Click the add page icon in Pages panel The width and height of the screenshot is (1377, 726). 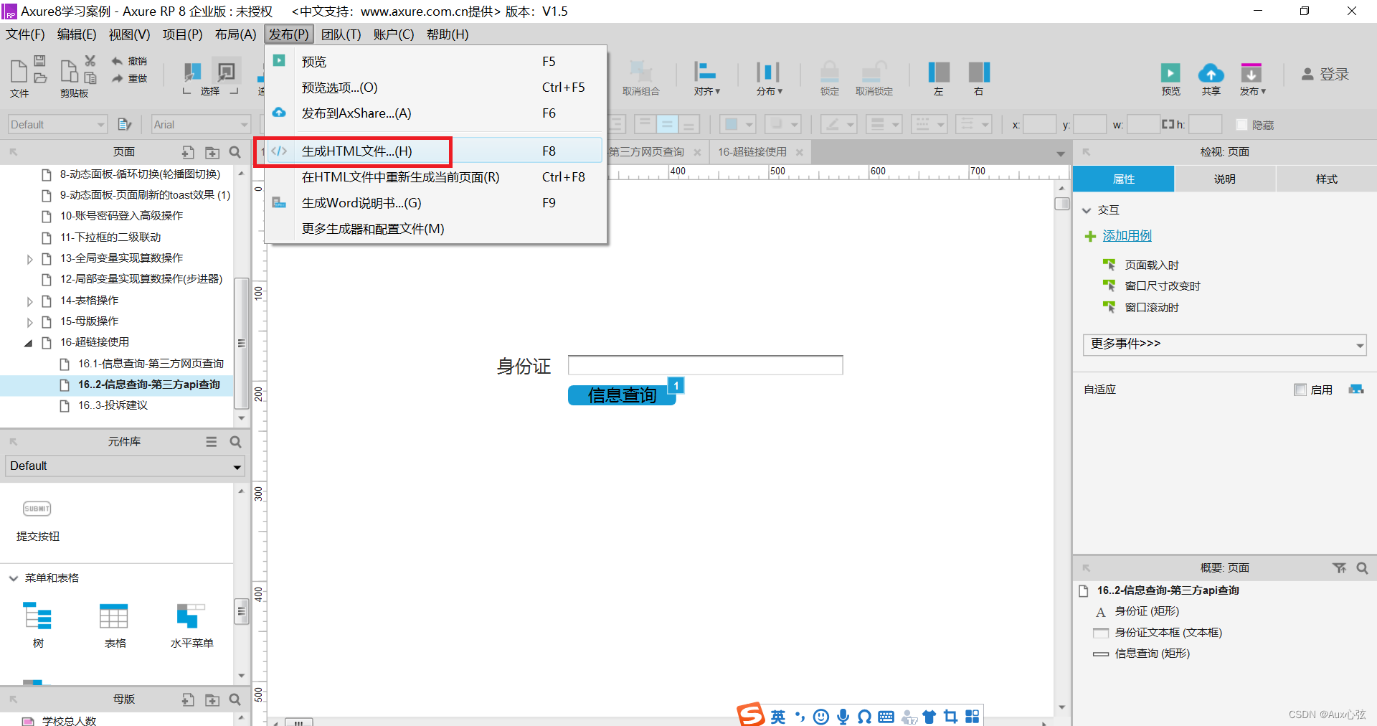click(x=188, y=152)
